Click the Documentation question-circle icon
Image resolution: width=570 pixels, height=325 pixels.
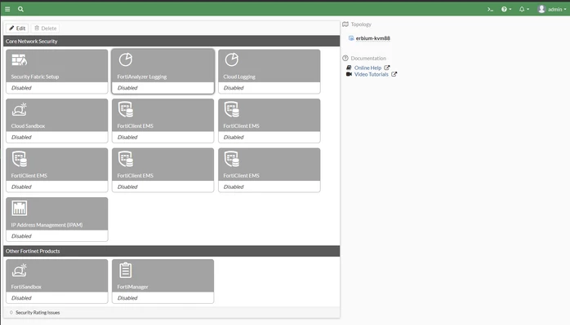point(345,58)
